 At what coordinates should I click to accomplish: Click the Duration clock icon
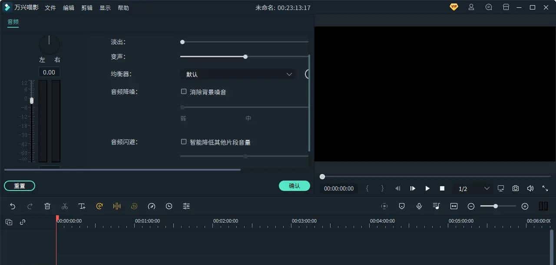(x=169, y=206)
